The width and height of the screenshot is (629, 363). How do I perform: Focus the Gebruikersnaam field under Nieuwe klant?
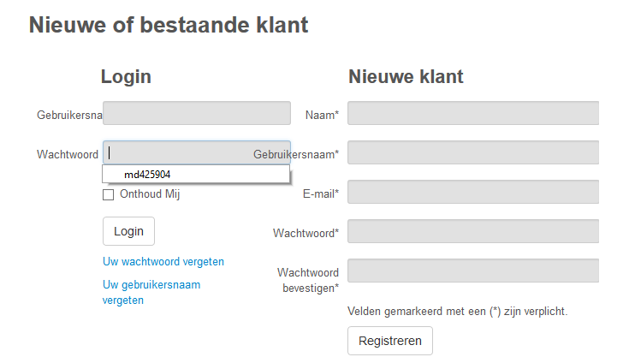click(x=472, y=153)
